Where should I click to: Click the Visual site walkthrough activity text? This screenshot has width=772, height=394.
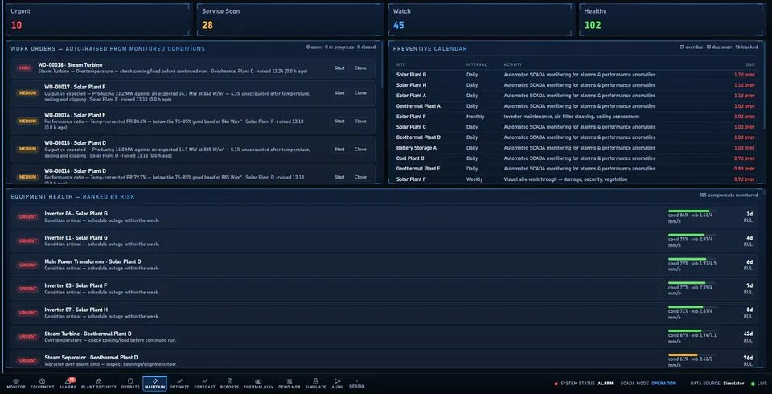pos(565,179)
